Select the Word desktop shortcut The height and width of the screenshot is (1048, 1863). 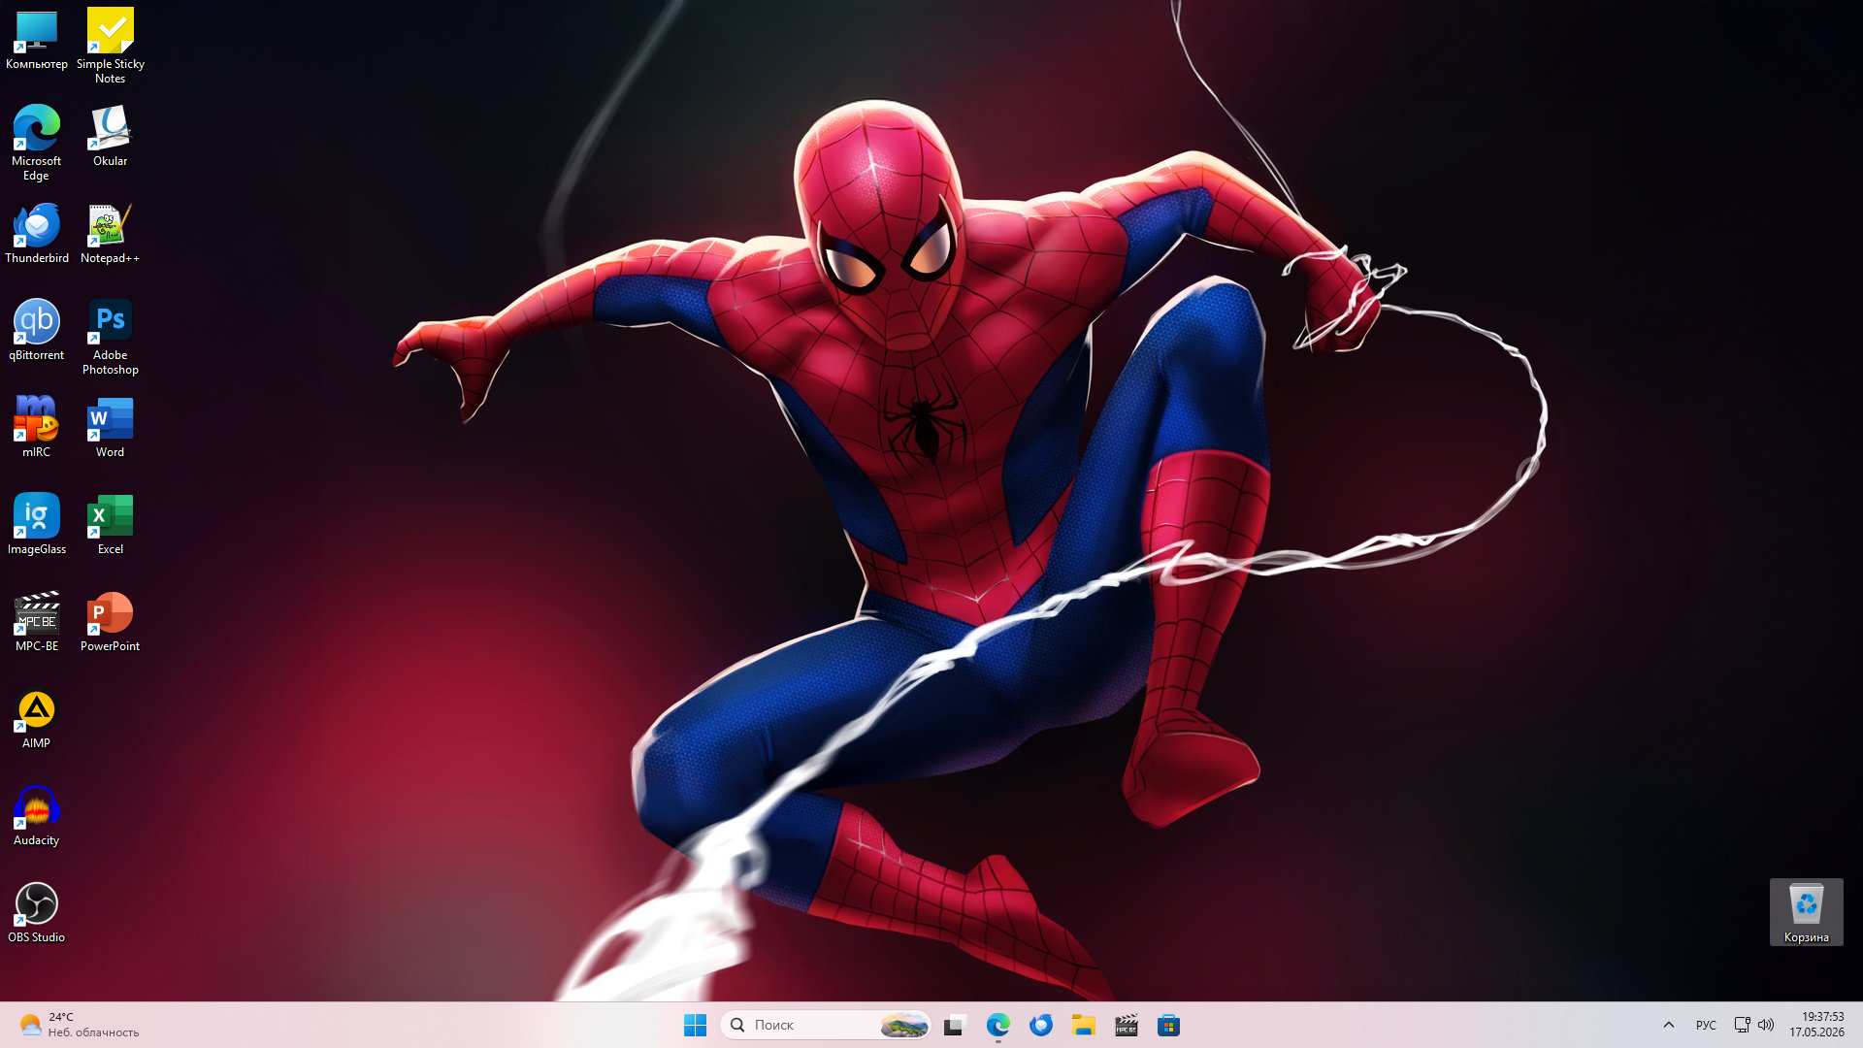(x=111, y=428)
